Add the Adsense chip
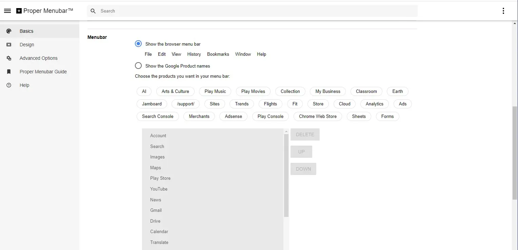The image size is (518, 250). pos(234,116)
